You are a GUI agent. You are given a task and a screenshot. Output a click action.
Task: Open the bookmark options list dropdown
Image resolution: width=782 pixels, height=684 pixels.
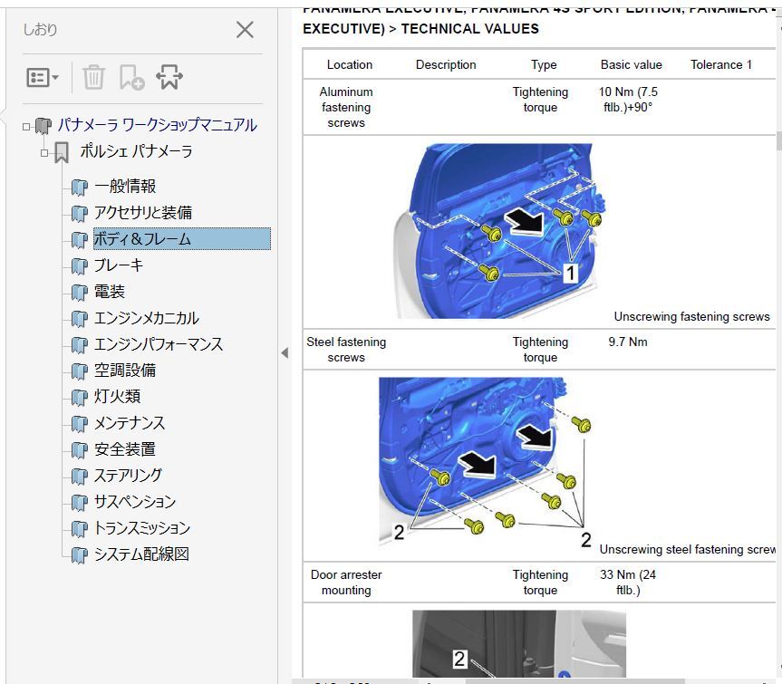point(43,77)
